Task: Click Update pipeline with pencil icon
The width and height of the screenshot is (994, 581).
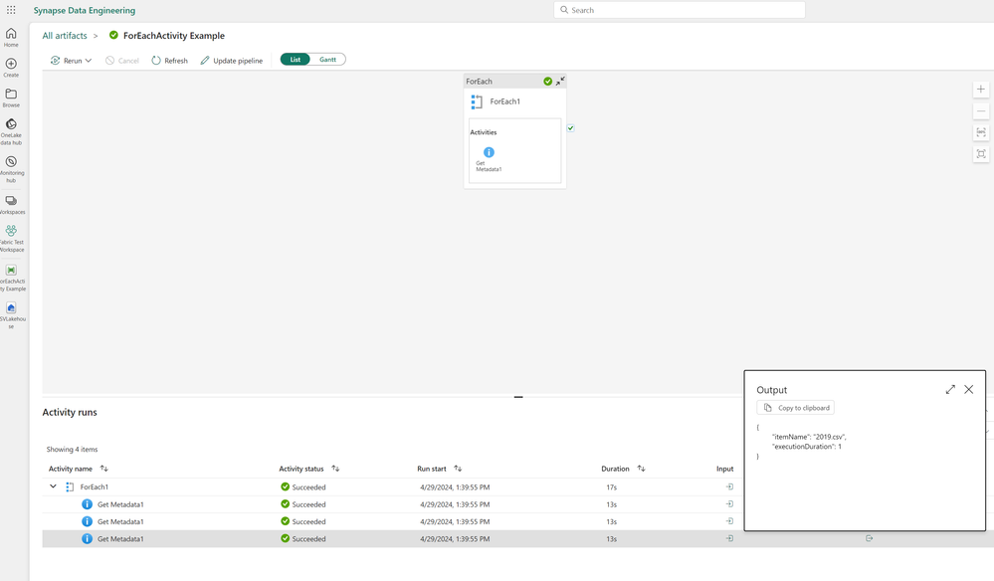Action: (232, 61)
